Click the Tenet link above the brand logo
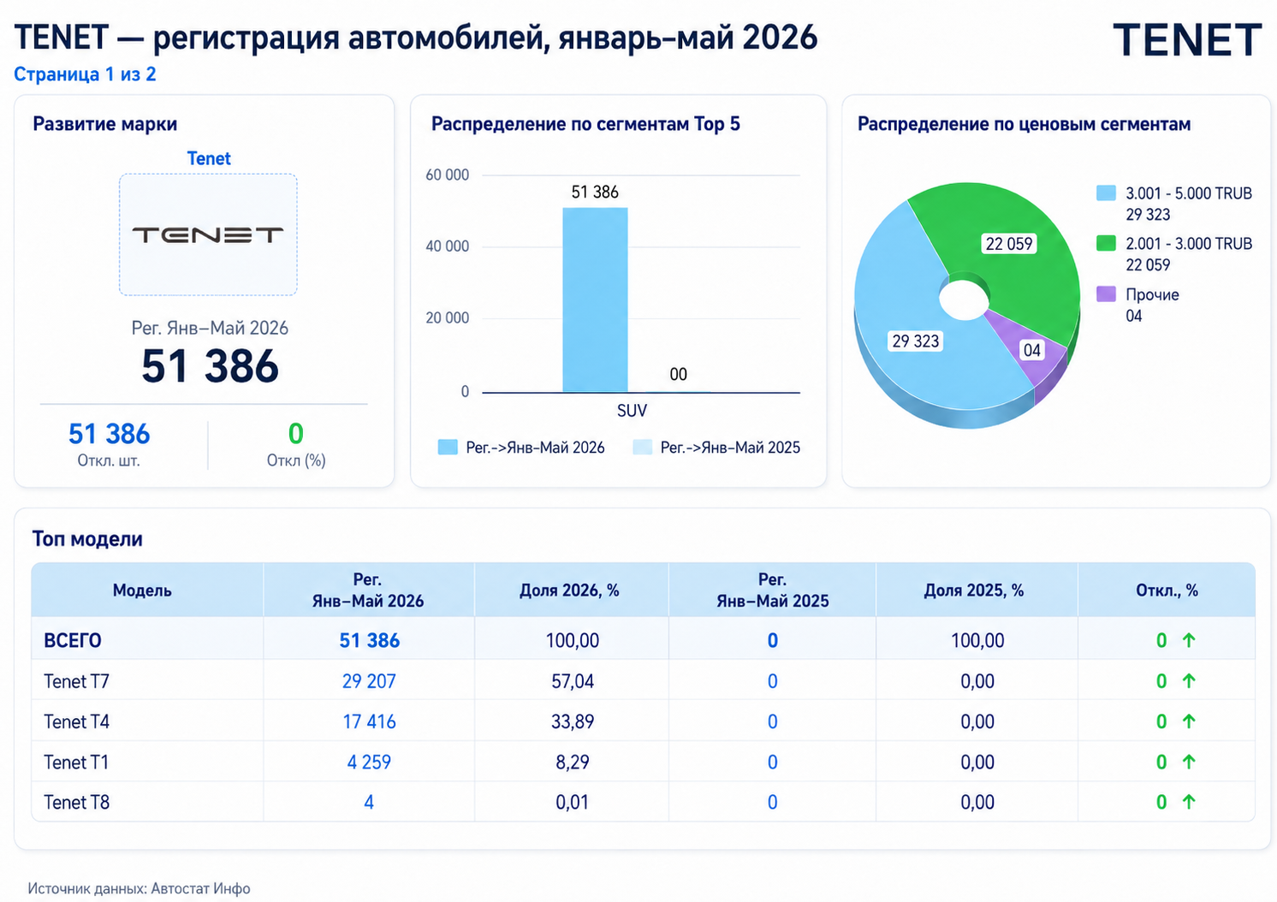1277x902 pixels. (209, 158)
